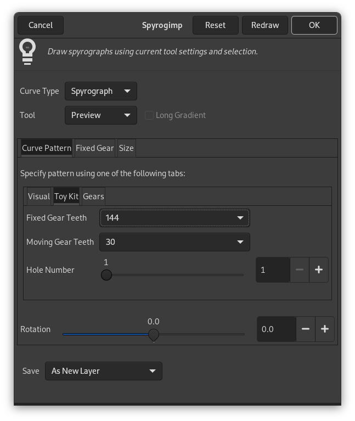355x421 pixels.
Task: Click the Rotation slider handle
Action: (x=154, y=334)
